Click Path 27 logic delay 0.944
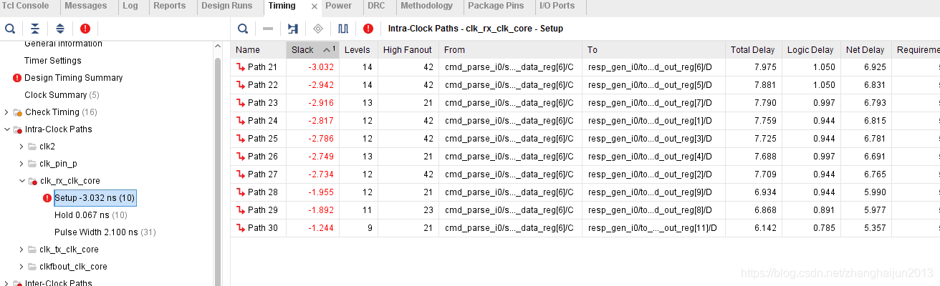940x286 pixels. tap(822, 174)
